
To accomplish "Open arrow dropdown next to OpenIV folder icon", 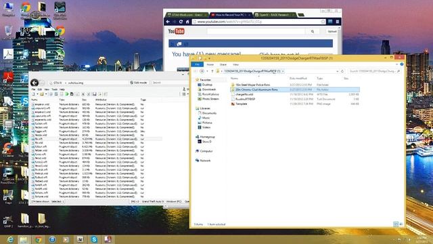I will (x=46, y=94).
